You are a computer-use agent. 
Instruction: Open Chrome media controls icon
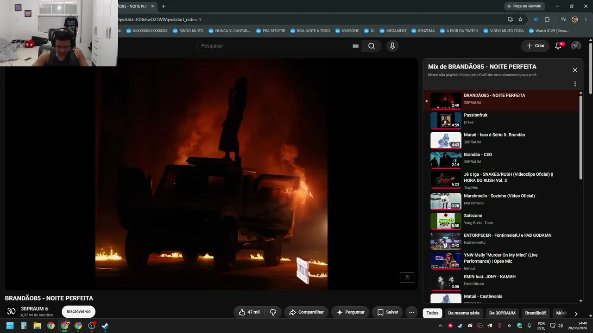563,19
